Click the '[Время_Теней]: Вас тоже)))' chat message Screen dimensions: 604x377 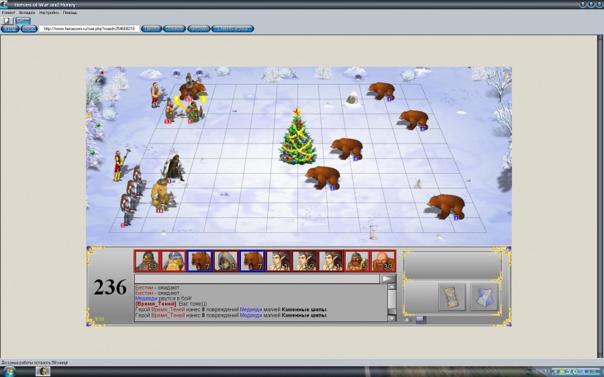[170, 304]
